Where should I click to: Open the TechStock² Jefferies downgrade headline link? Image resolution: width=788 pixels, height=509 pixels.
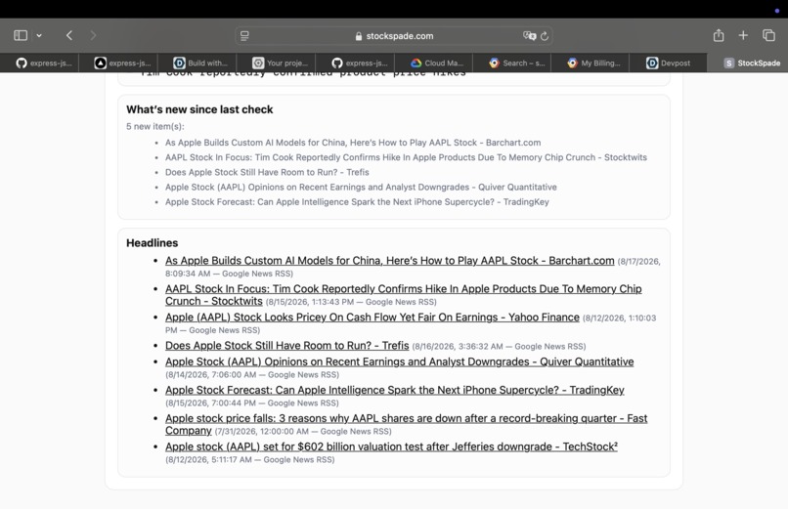[x=391, y=446]
